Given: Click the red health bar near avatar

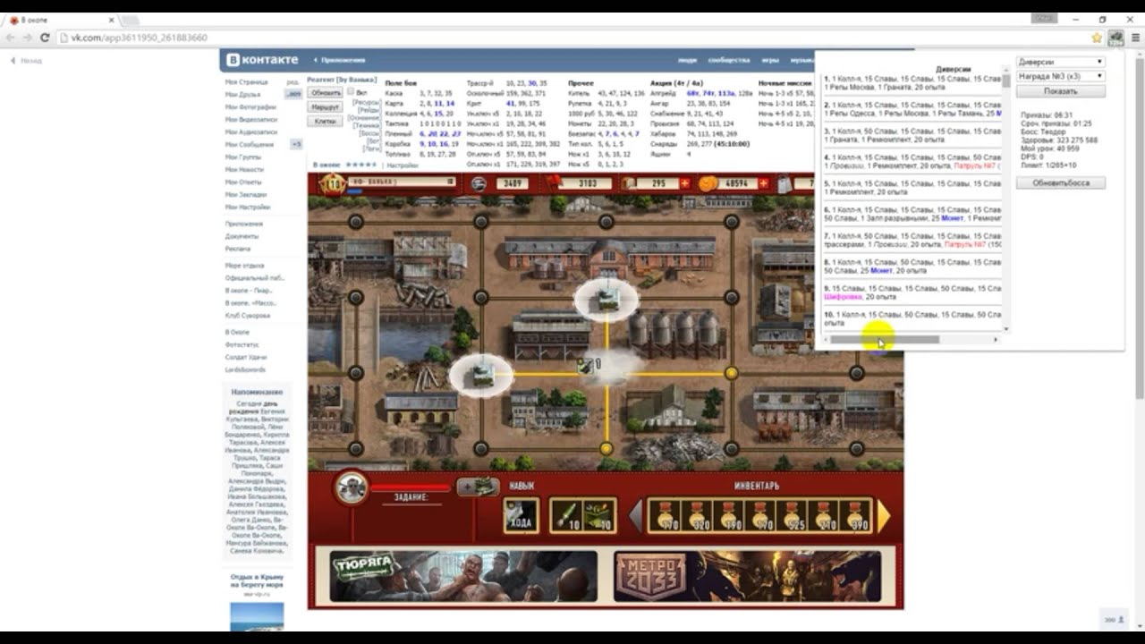Looking at the screenshot, I should coord(411,487).
